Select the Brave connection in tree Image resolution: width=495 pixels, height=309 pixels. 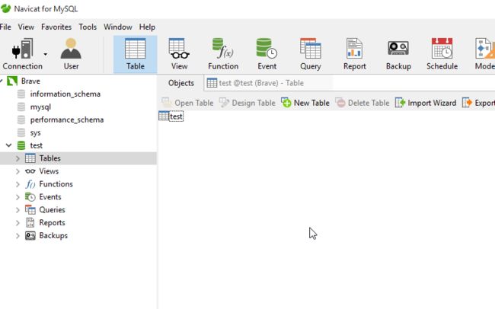coord(30,81)
